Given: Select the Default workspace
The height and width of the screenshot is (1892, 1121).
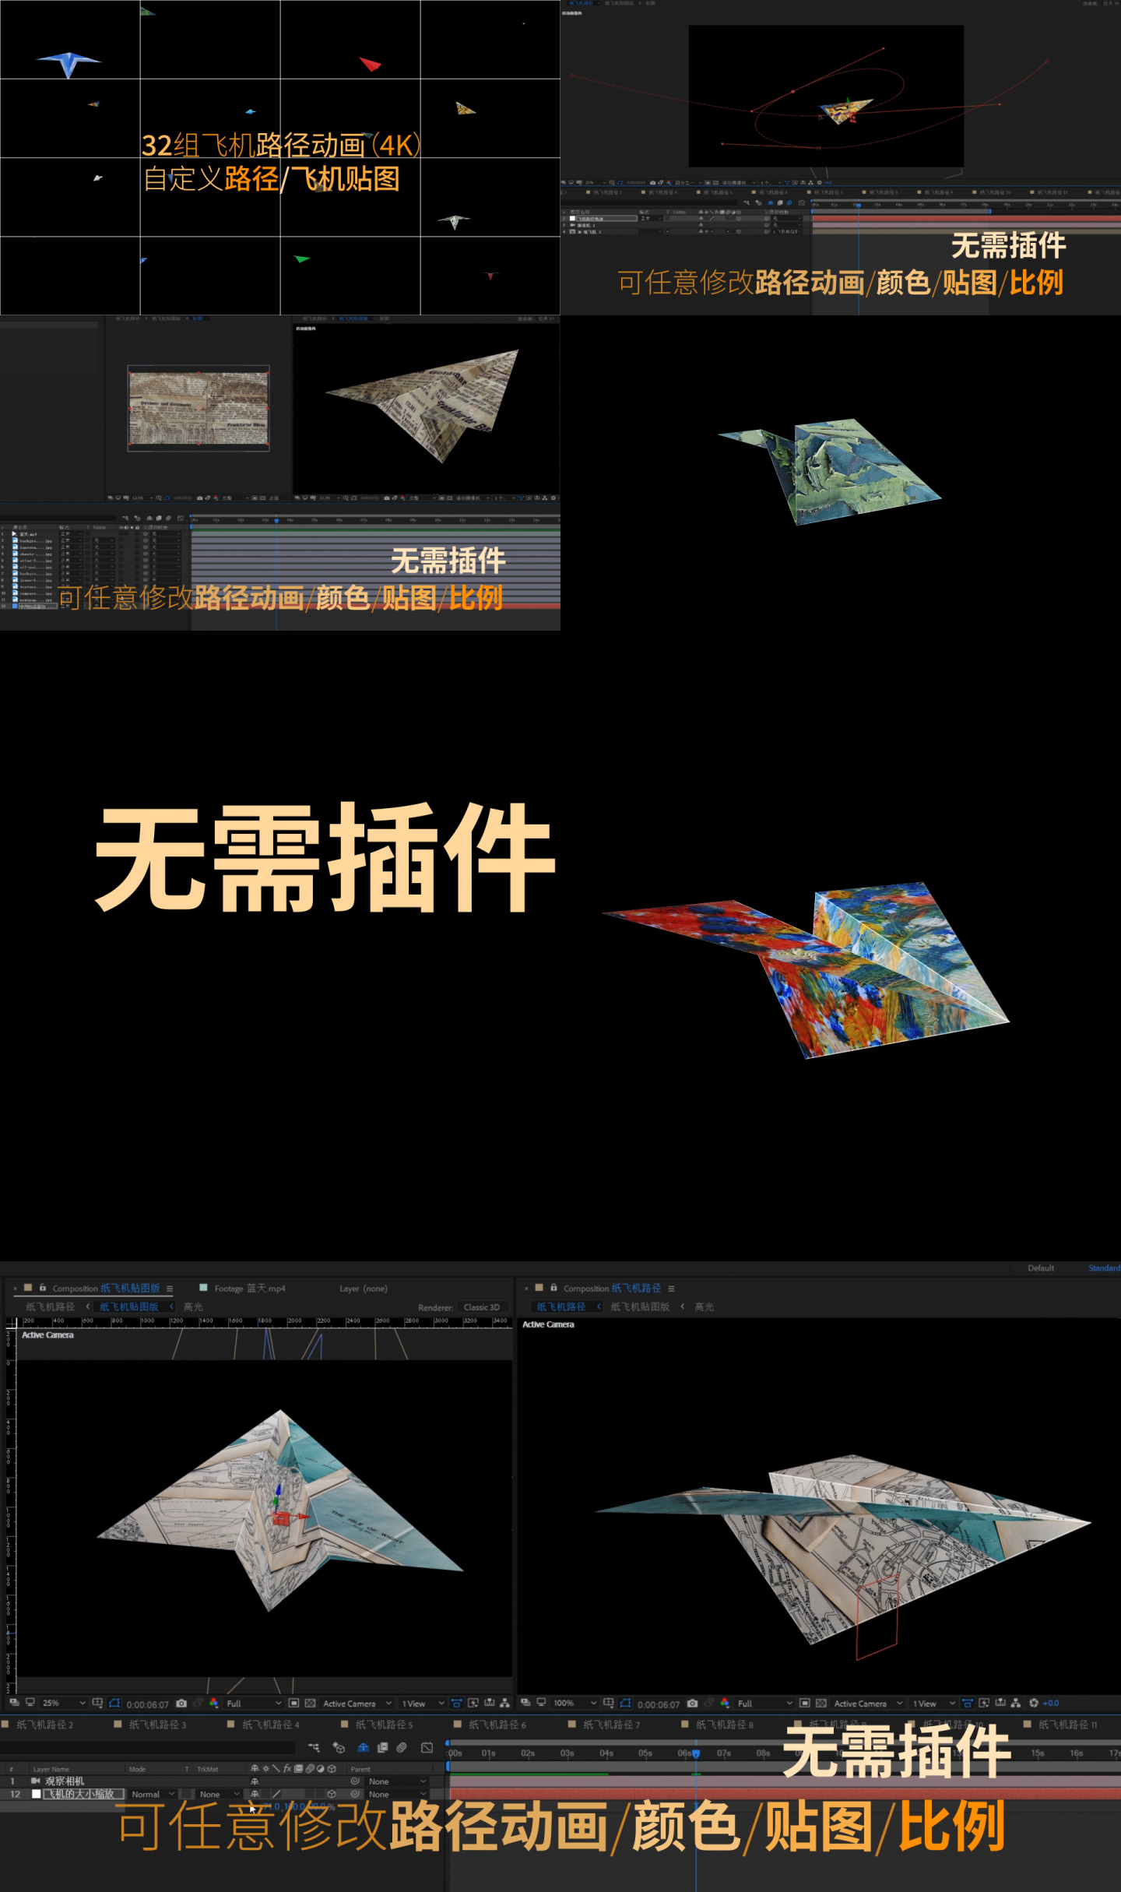Looking at the screenshot, I should (1041, 1268).
